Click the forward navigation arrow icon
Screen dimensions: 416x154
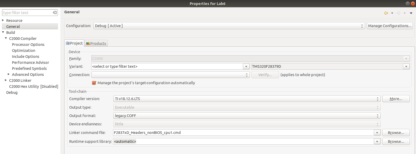click(x=399, y=13)
